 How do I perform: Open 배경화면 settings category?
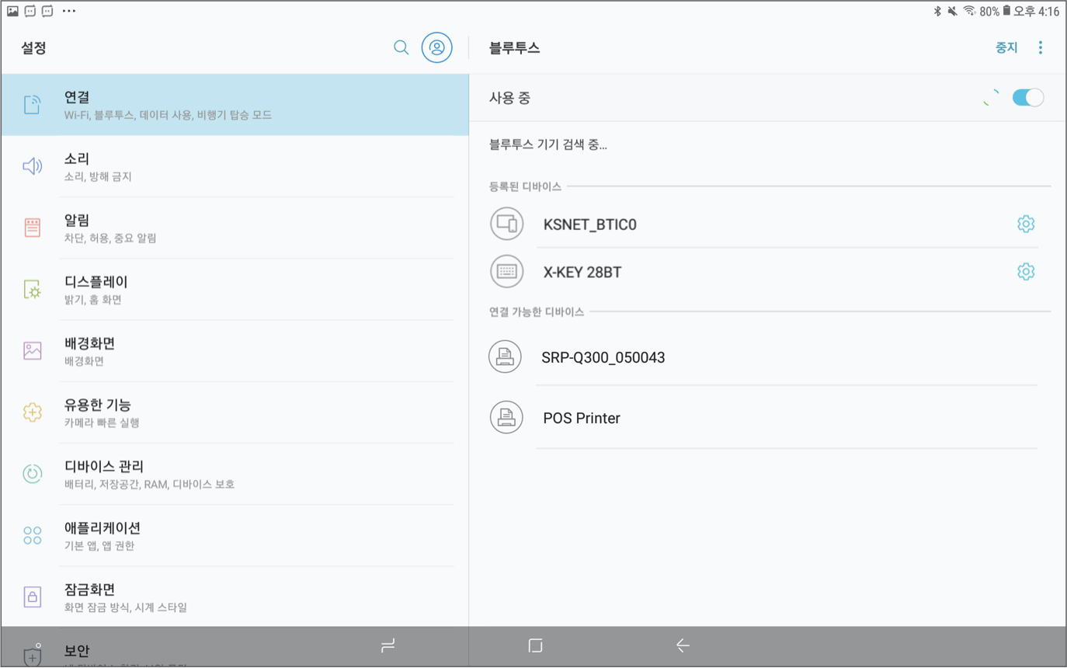coord(235,351)
